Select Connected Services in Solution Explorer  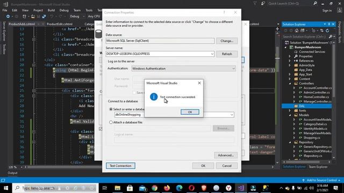click(312, 51)
